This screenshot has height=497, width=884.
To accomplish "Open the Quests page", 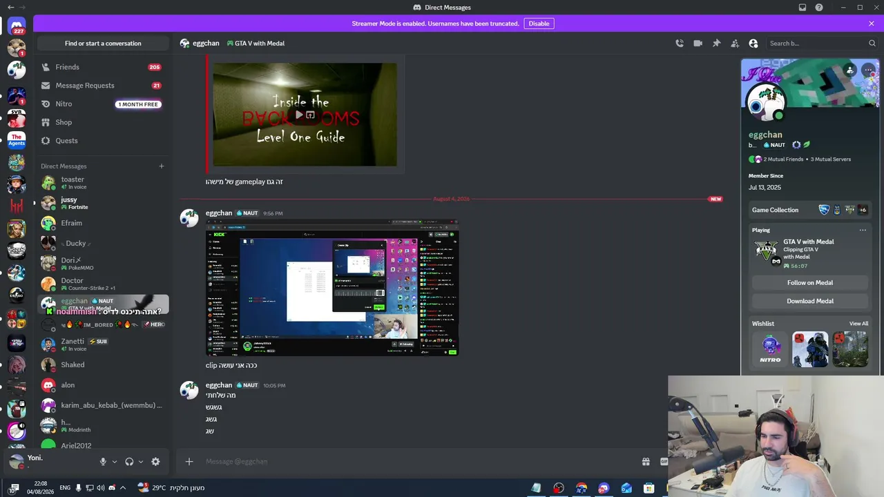I will [x=103, y=141].
